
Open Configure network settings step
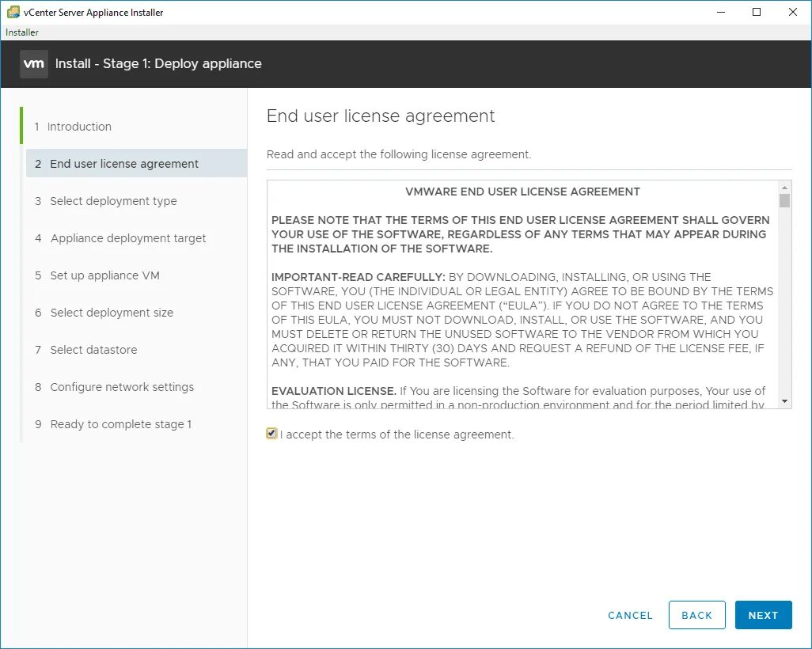122,387
